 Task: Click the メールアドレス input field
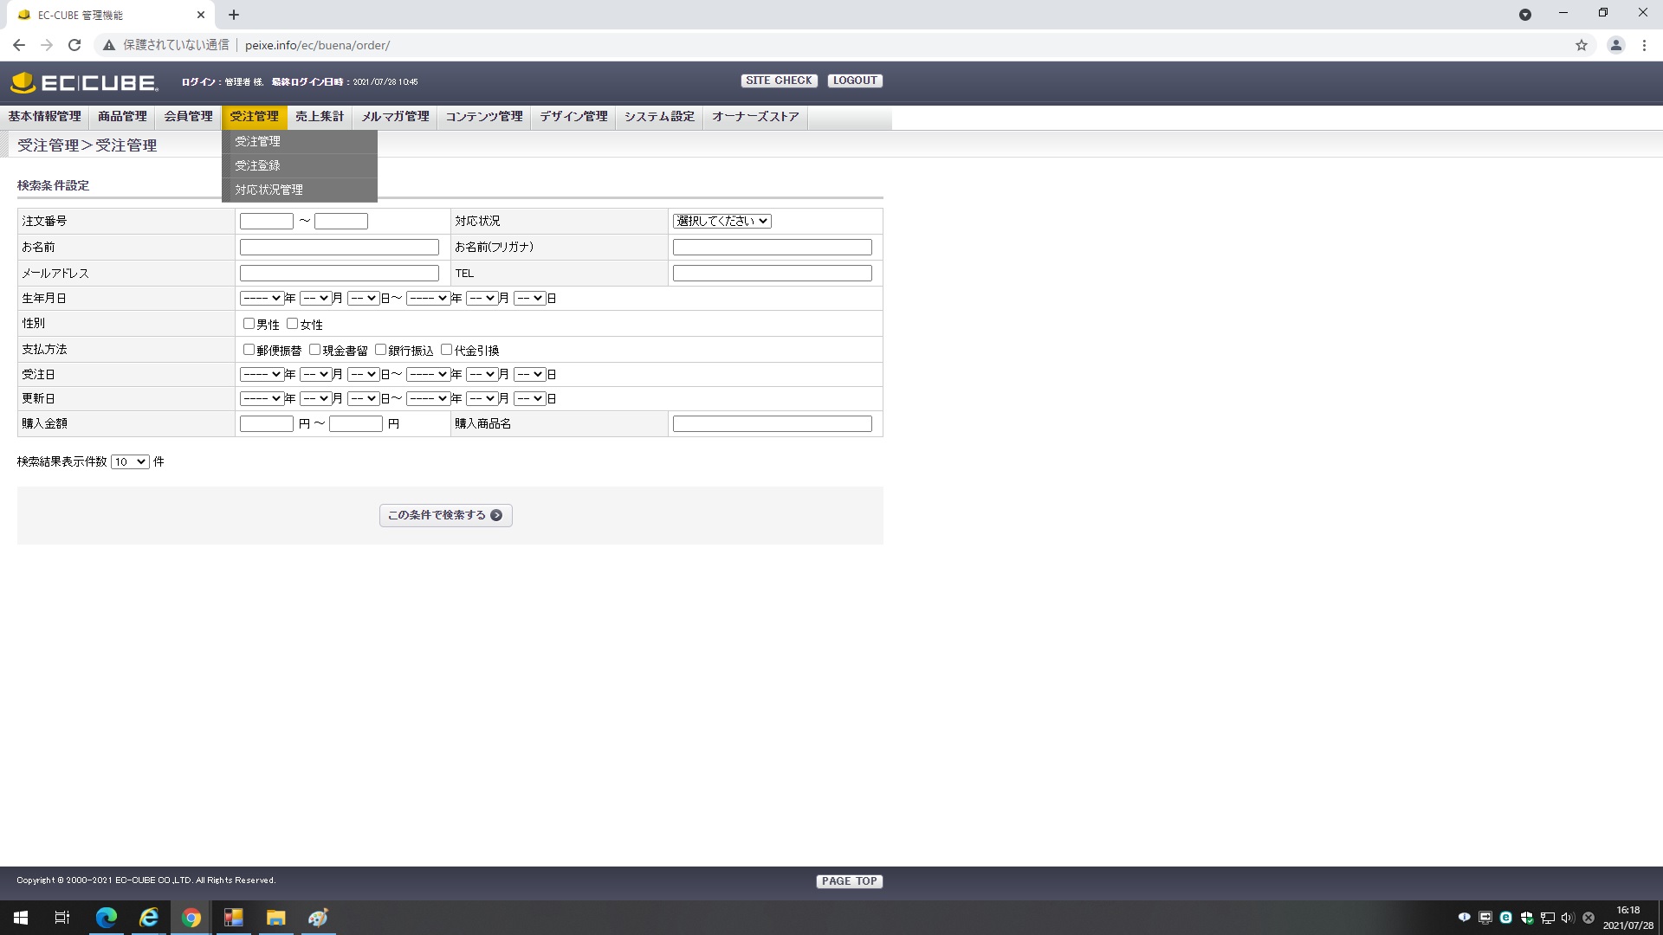coord(339,274)
